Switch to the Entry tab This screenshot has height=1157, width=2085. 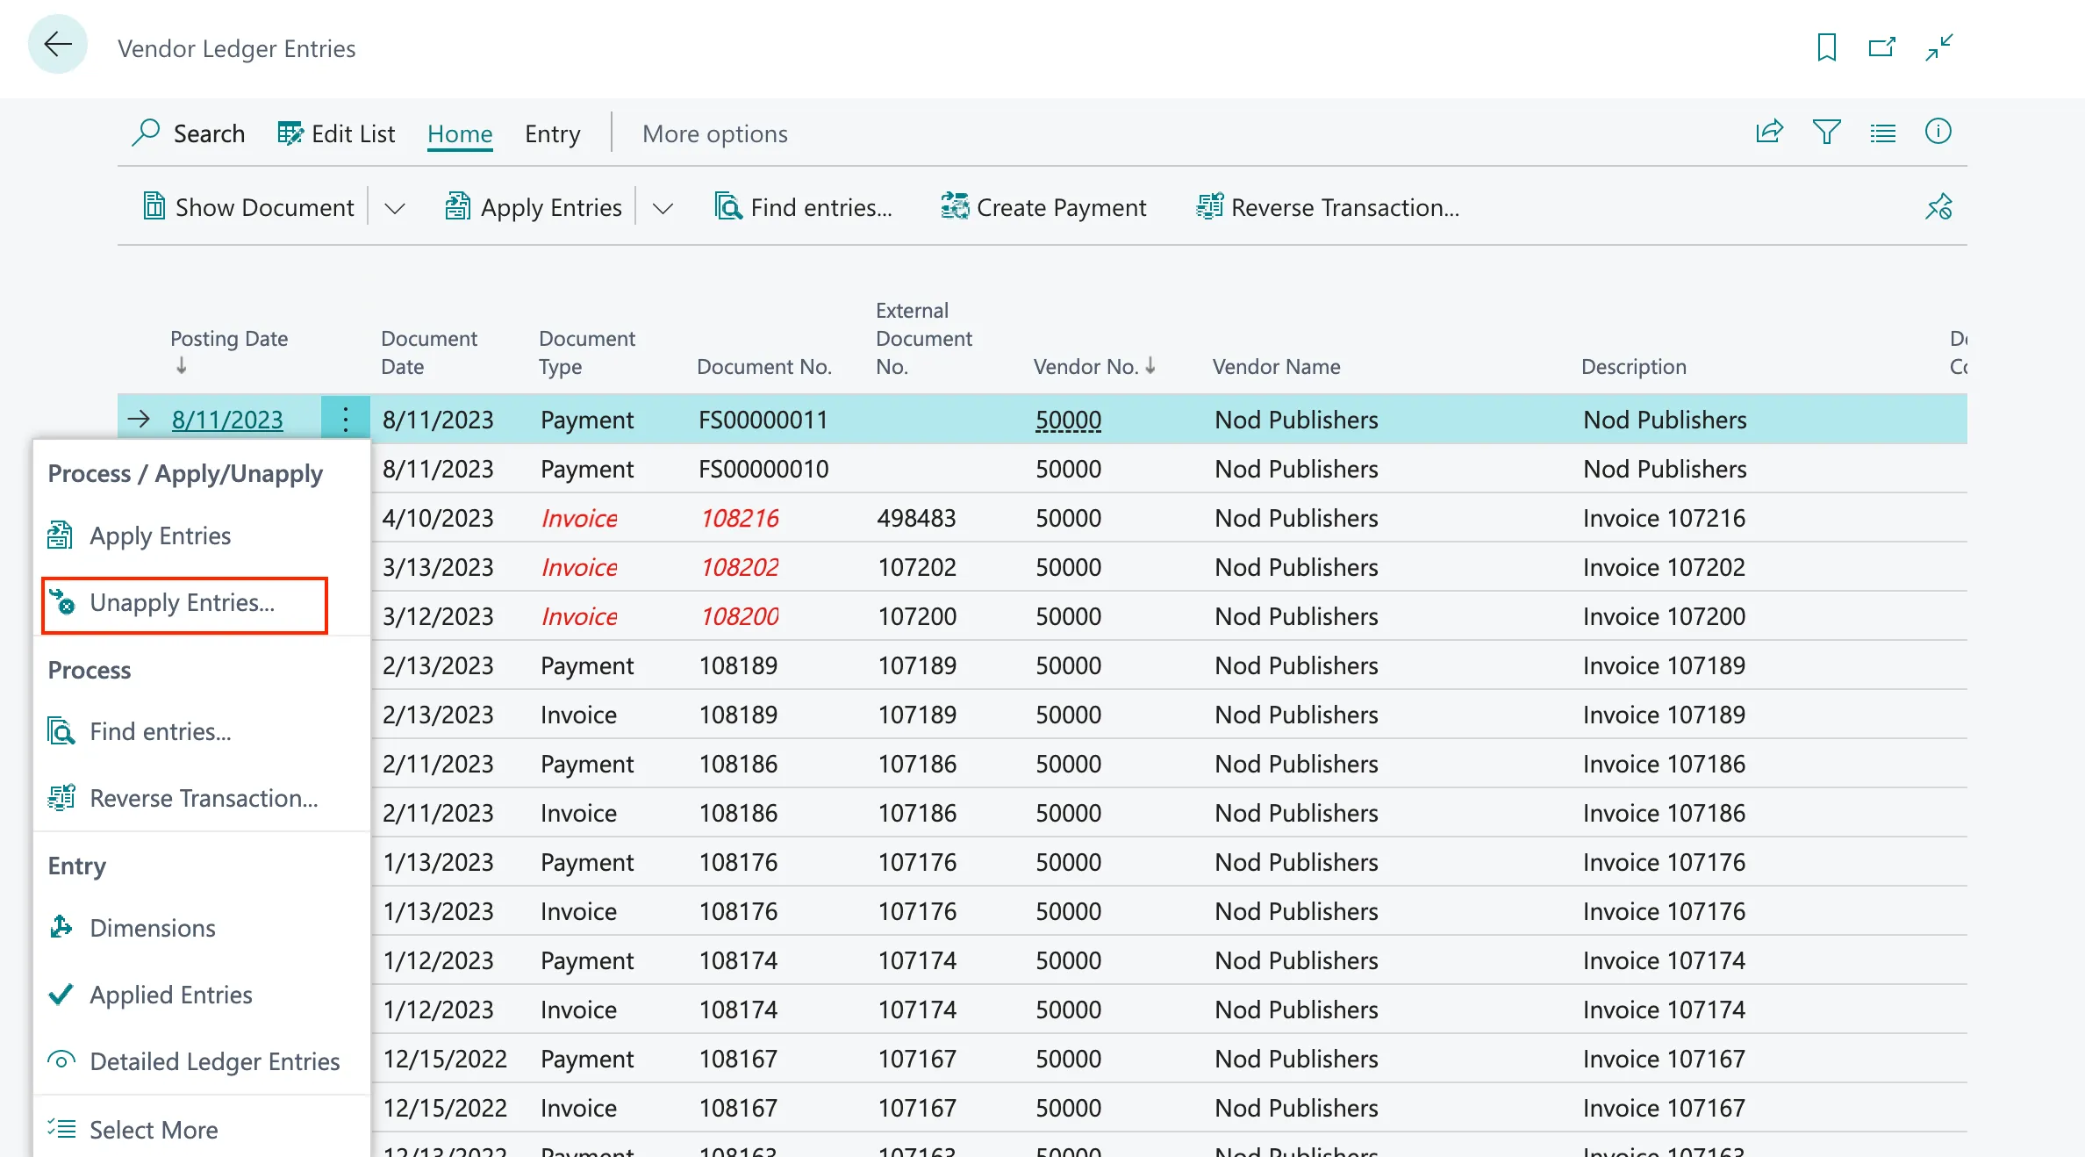[553, 133]
